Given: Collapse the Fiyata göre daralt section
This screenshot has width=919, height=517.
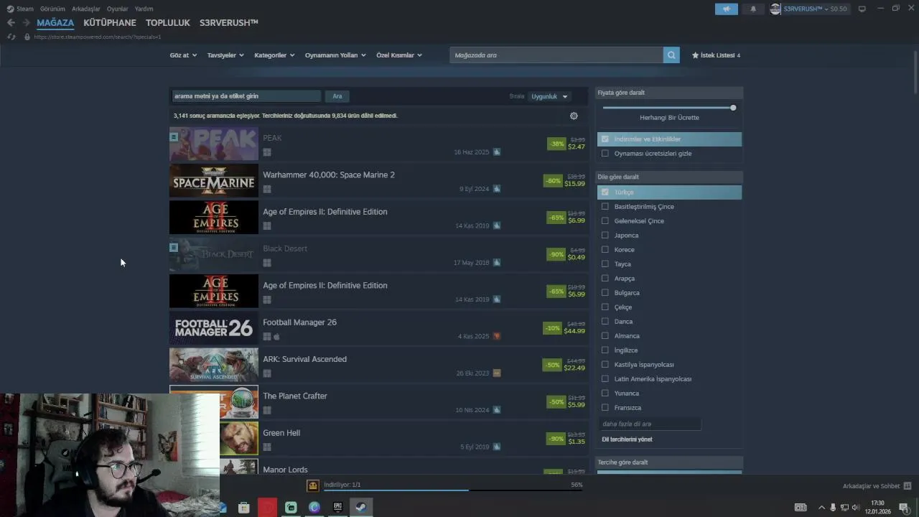Looking at the screenshot, I should (x=669, y=93).
